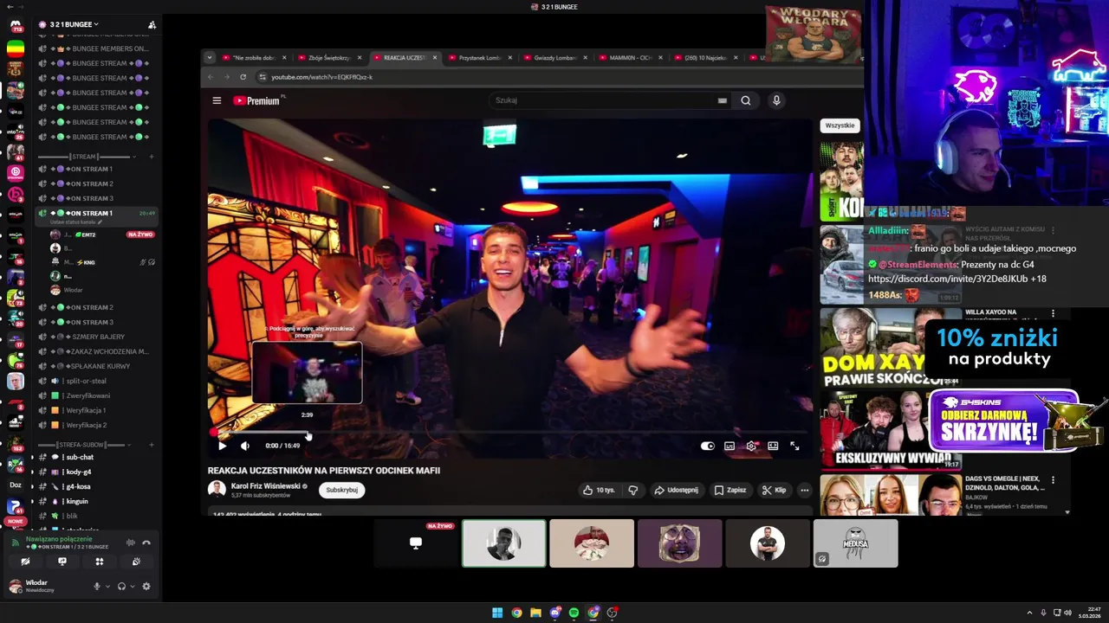
Task: Switch to the Zbóje Świętokrzy... browser tab
Action: [x=329, y=58]
